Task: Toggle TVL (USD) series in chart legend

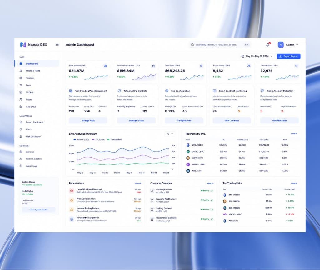Action: pos(98,139)
